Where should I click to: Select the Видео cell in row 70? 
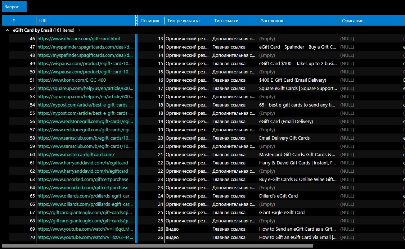click(x=188, y=237)
